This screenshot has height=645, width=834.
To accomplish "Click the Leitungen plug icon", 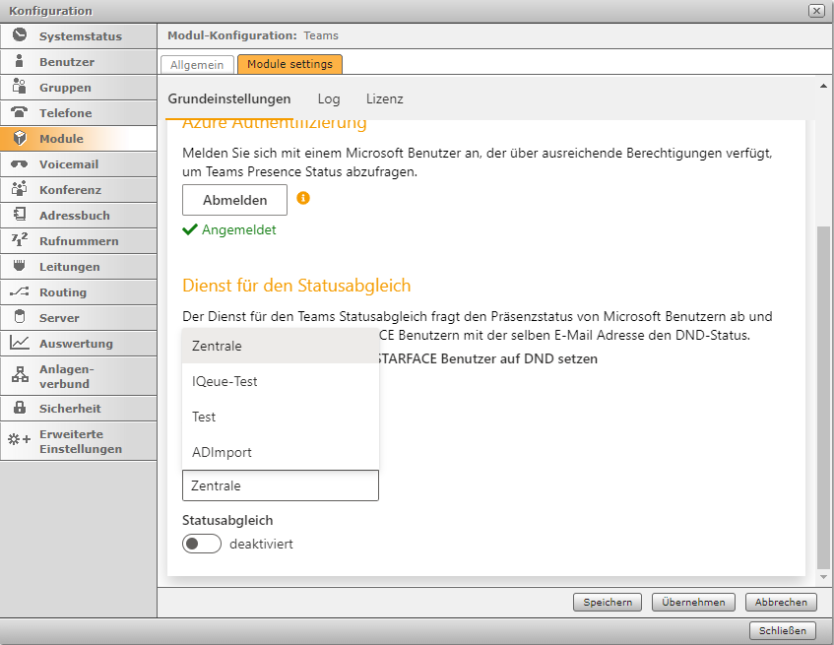I will 19,265.
